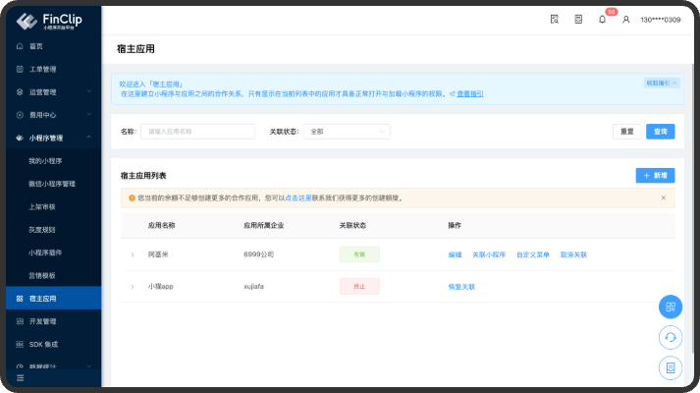The width and height of the screenshot is (700, 393).
Task: Go to 我的小程序 in sidebar
Action: pyautogui.click(x=45, y=160)
